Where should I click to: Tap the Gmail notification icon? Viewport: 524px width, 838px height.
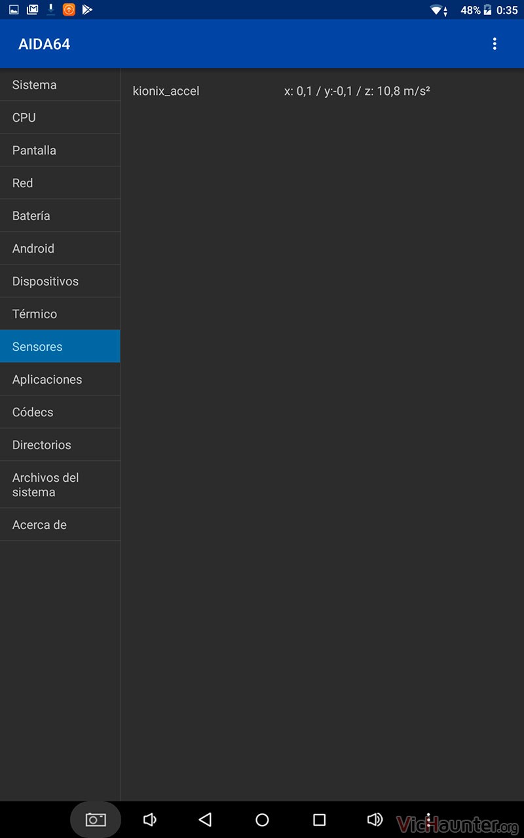click(32, 9)
